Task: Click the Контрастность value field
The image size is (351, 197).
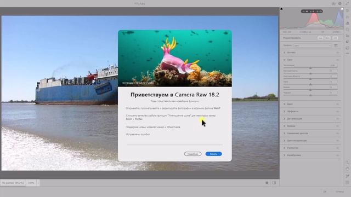Action: (333, 71)
